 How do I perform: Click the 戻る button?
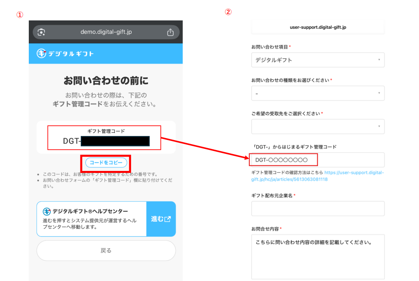tap(106, 251)
